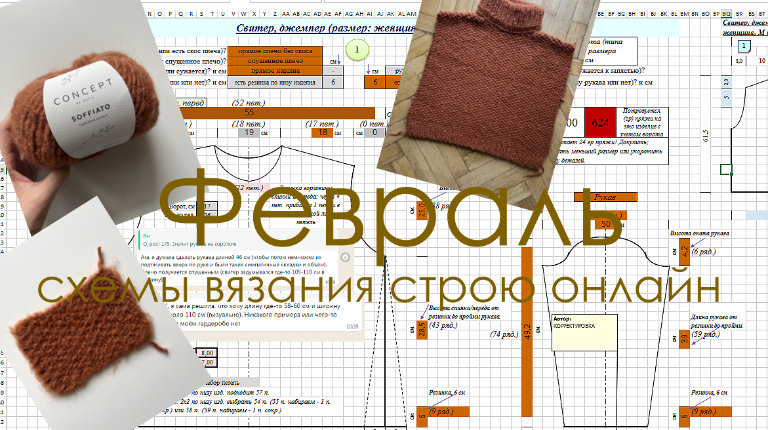Click the orange cell showing 25,0
This screenshot has width=768, height=430.
[x=422, y=210]
